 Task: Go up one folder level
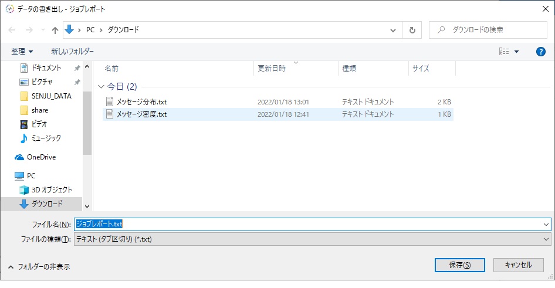[x=55, y=30]
